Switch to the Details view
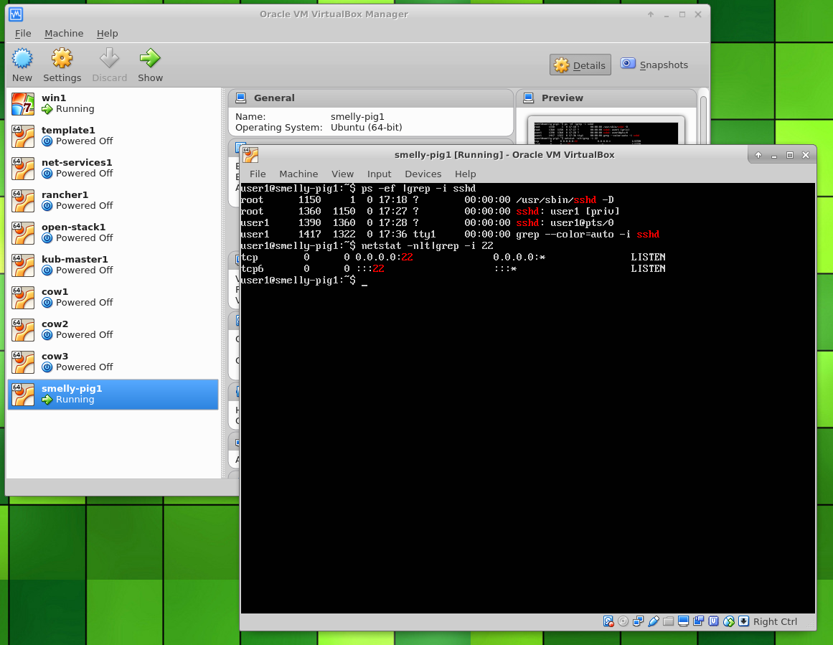833x645 pixels. (580, 65)
